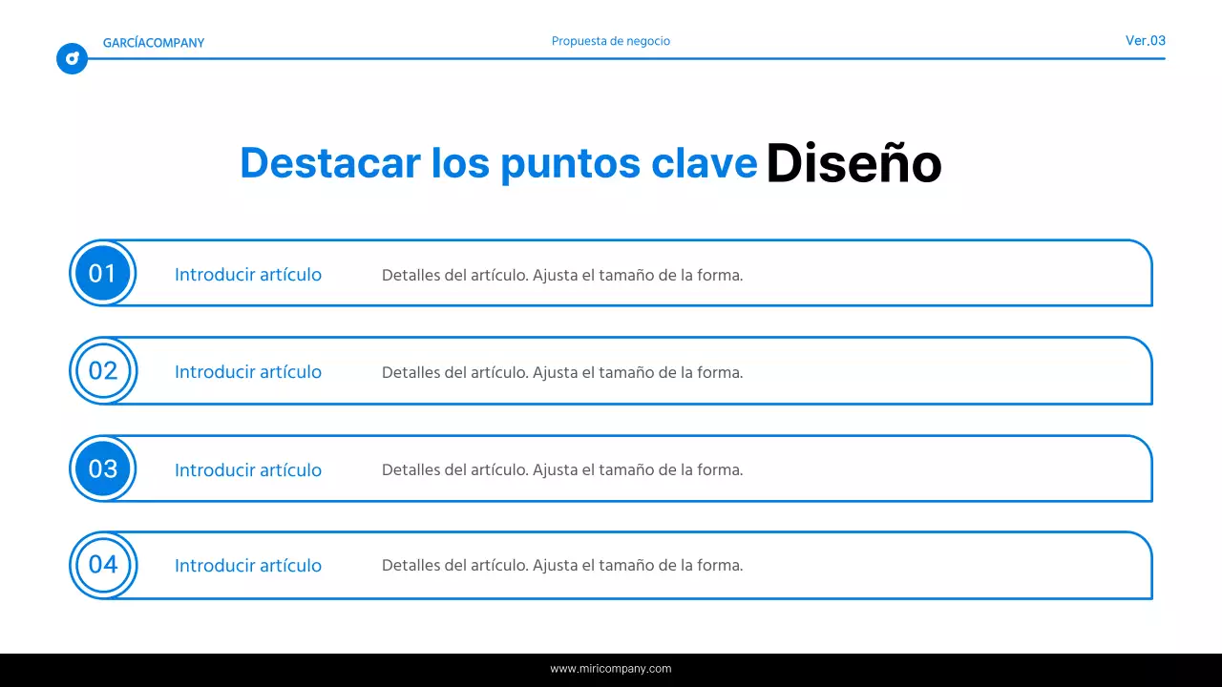
Task: Select the title Destacar los puntos clave
Action: (x=497, y=163)
